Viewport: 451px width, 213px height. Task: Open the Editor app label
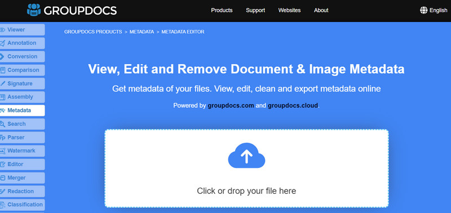15,164
